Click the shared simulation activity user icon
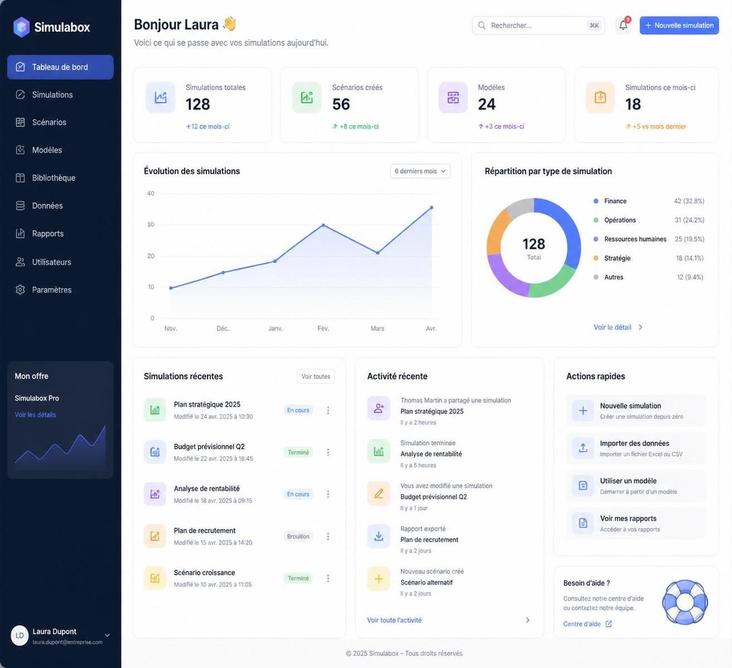732x668 pixels. (379, 408)
